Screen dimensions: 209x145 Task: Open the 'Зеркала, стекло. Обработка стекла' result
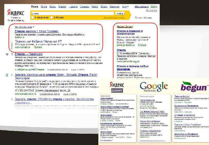tap(54, 101)
